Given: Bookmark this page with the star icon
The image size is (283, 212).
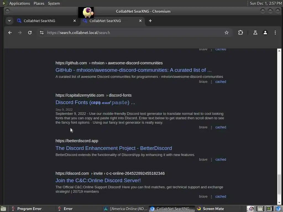Looking at the screenshot, I should (x=227, y=33).
